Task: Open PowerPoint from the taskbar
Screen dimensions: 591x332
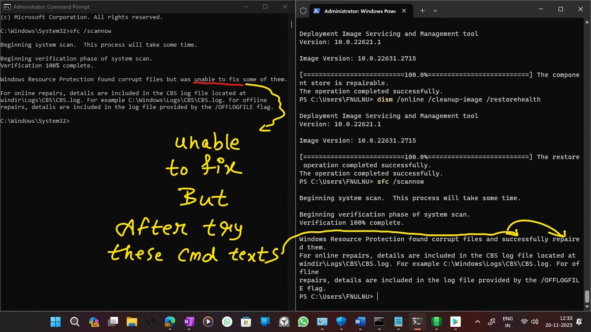Action: pos(322,322)
